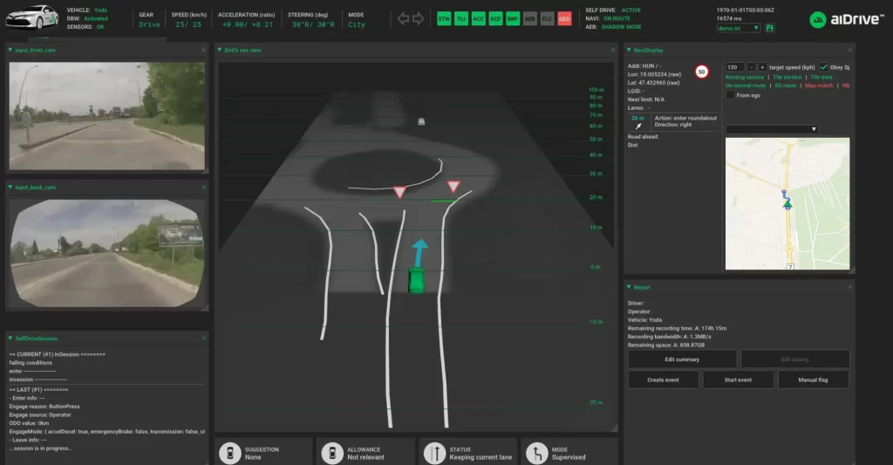The image size is (893, 465).
Task: Click the red GEO status indicator
Action: (x=564, y=18)
